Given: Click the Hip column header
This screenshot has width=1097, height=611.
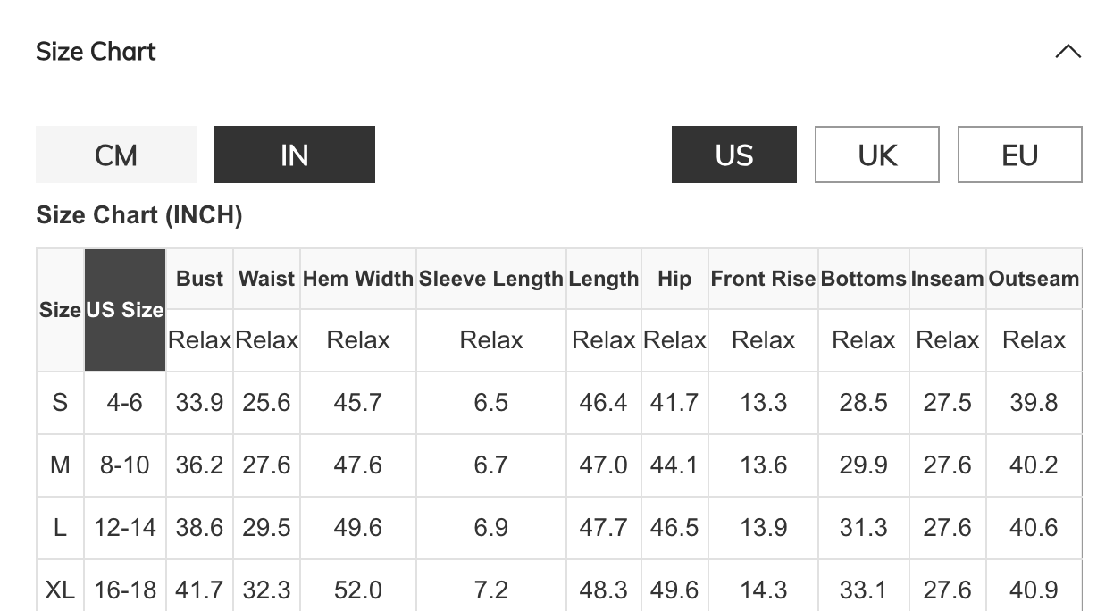Looking at the screenshot, I should pyautogui.click(x=674, y=279).
